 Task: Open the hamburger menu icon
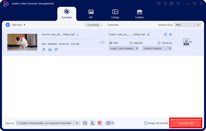(x=178, y=3)
